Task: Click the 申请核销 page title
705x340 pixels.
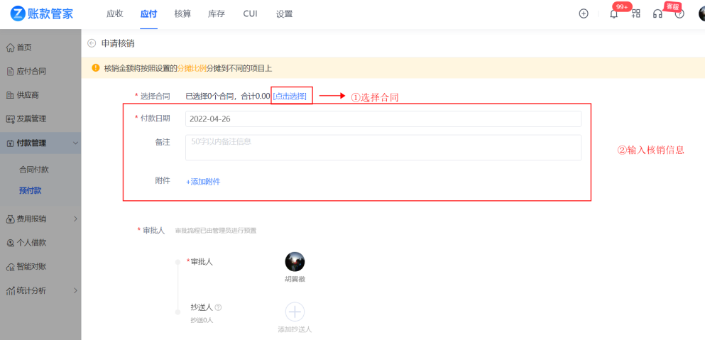Action: (118, 43)
